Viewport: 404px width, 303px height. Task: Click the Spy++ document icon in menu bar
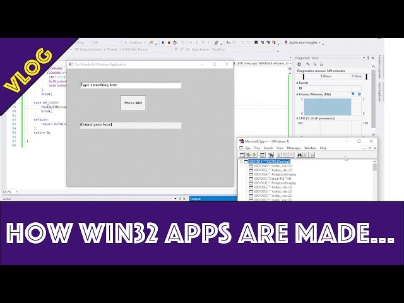click(241, 148)
